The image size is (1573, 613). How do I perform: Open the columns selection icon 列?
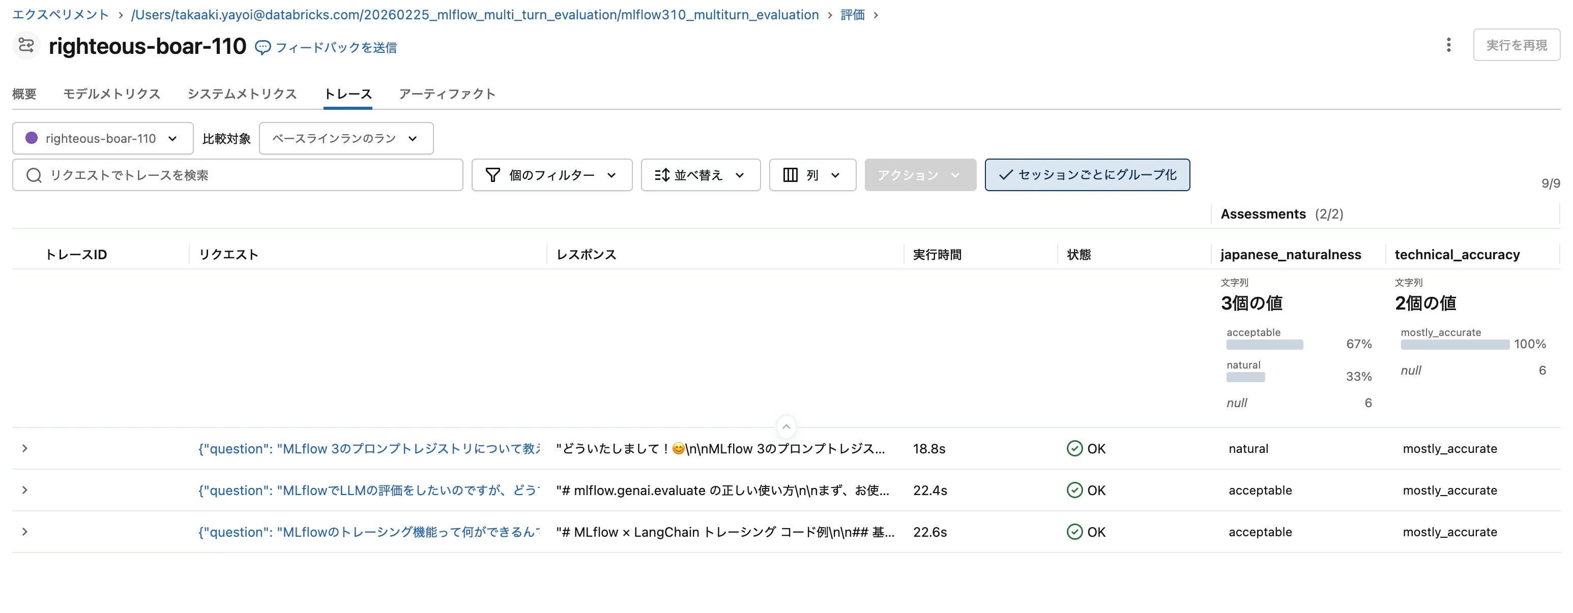pyautogui.click(x=791, y=174)
